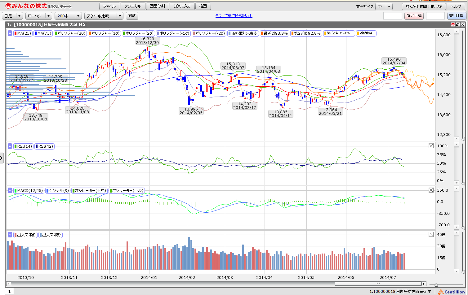Open the ローソク chart type dropdown

coord(39,16)
